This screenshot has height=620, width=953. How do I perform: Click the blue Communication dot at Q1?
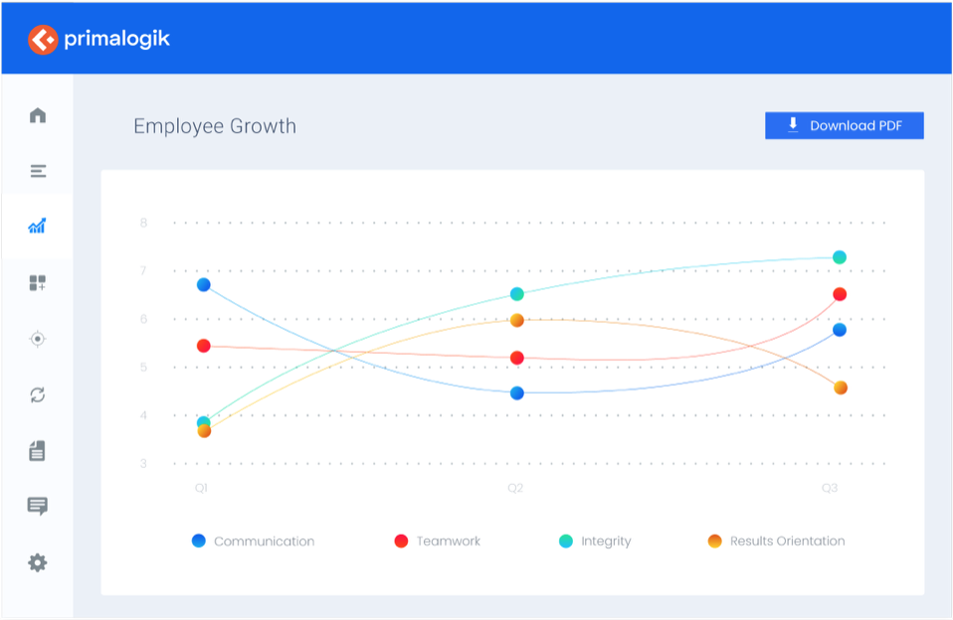[202, 284]
